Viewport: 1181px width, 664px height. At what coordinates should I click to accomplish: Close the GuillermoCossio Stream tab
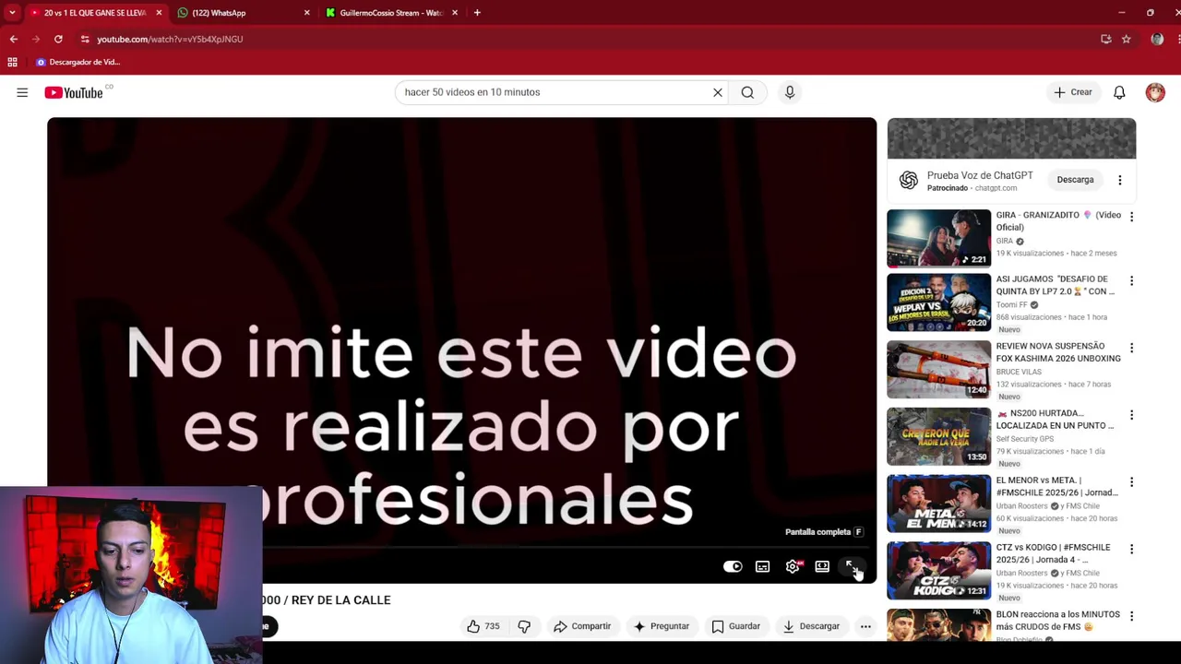(455, 13)
